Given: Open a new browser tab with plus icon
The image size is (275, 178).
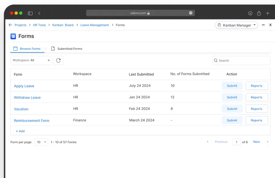Looking at the screenshot, I should pos(267,13).
